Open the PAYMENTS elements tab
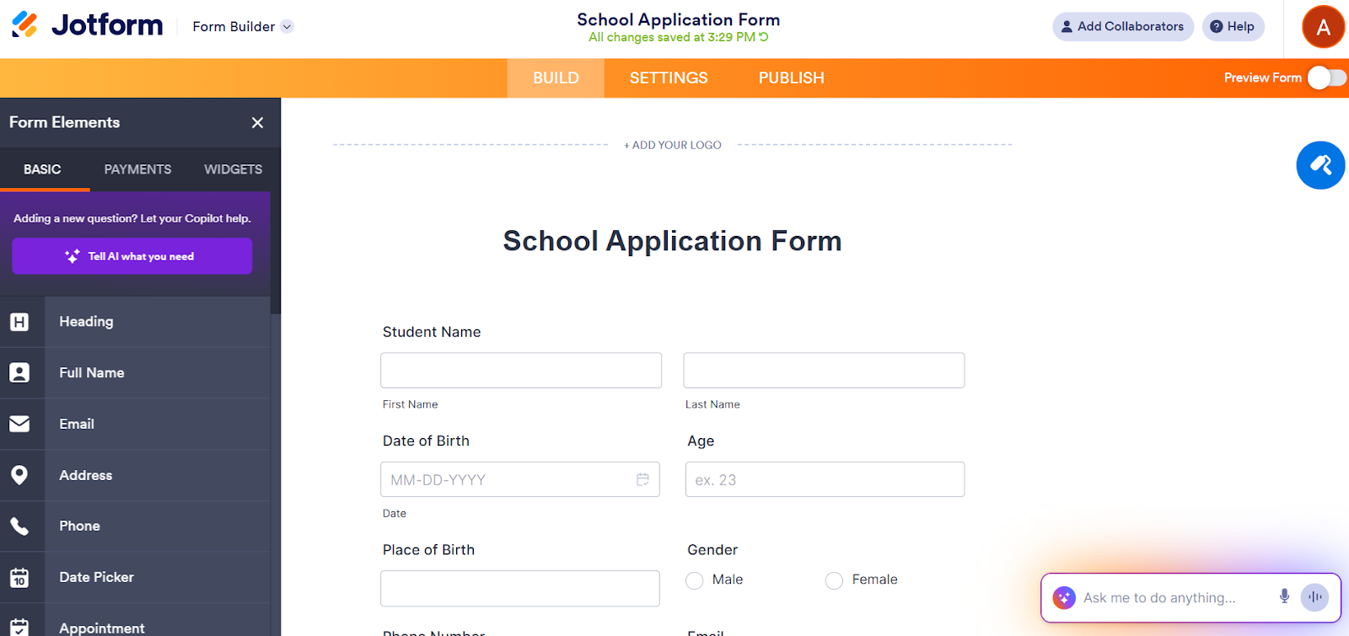The height and width of the screenshot is (636, 1349). point(137,168)
